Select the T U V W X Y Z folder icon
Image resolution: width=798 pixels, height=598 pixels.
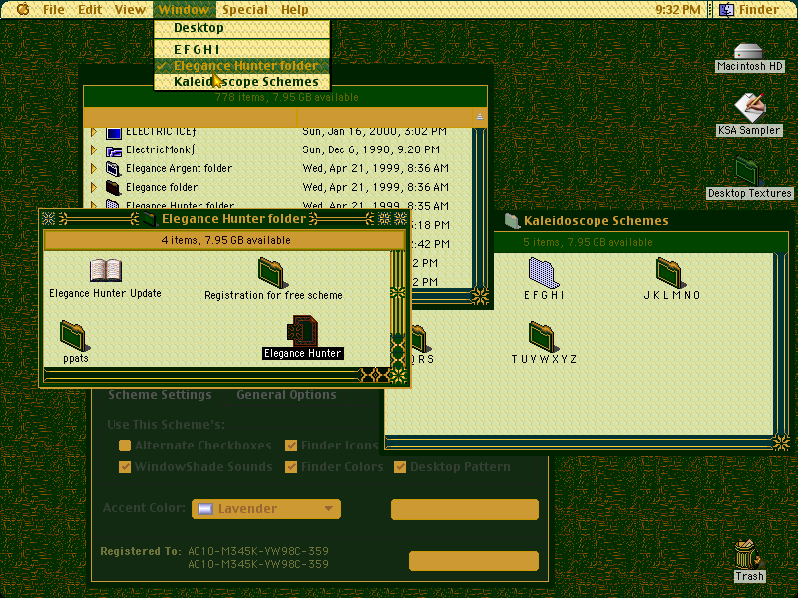[x=543, y=336]
